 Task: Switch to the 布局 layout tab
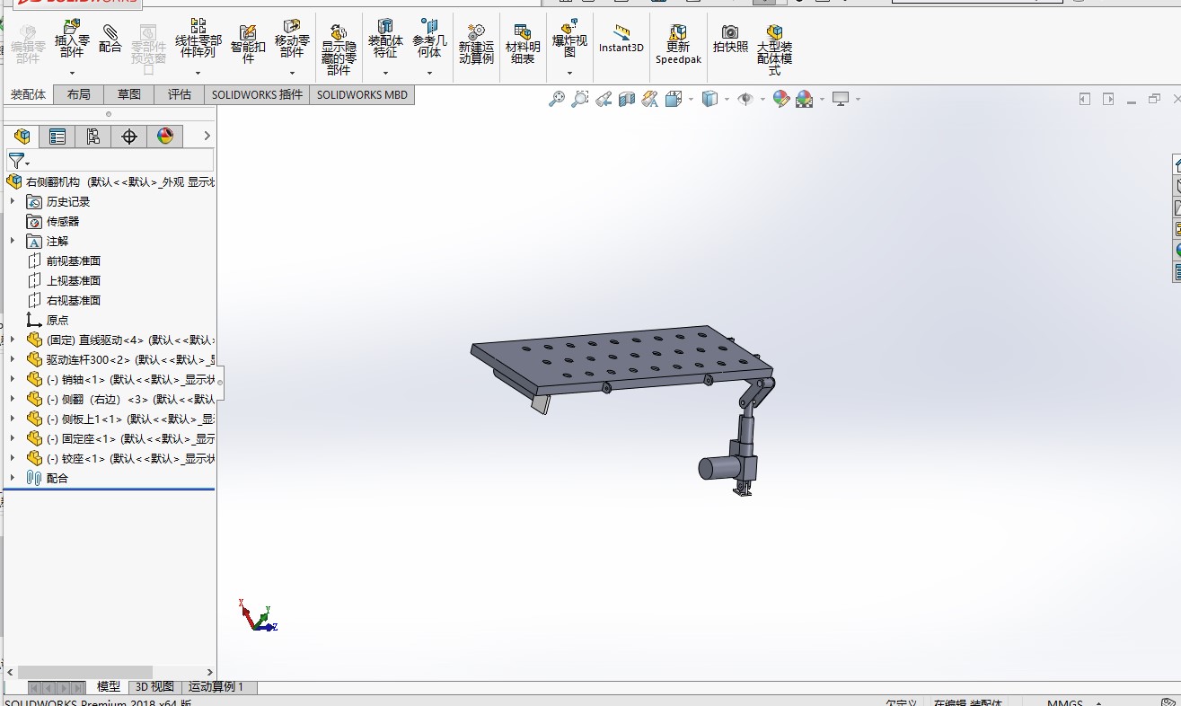click(79, 94)
